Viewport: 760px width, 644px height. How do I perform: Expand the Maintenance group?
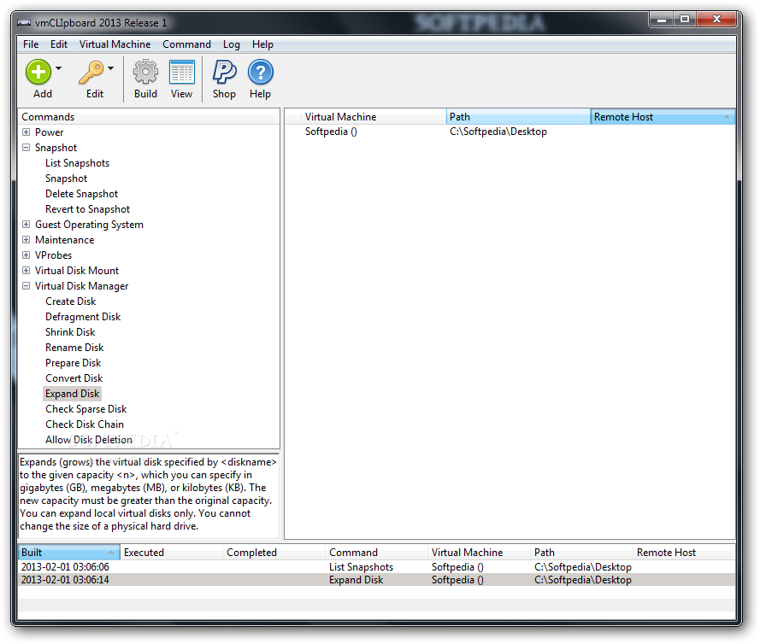pos(27,240)
